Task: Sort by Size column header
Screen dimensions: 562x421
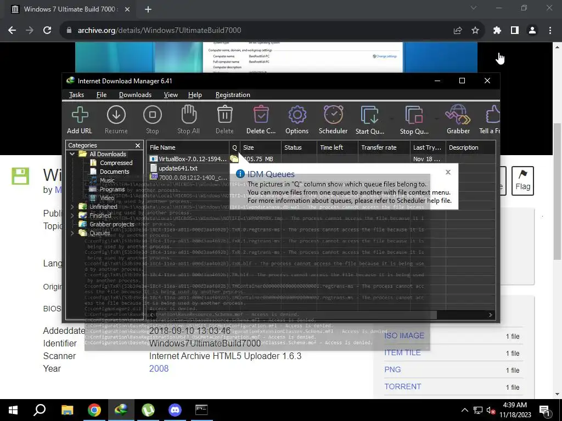Action: click(x=261, y=147)
